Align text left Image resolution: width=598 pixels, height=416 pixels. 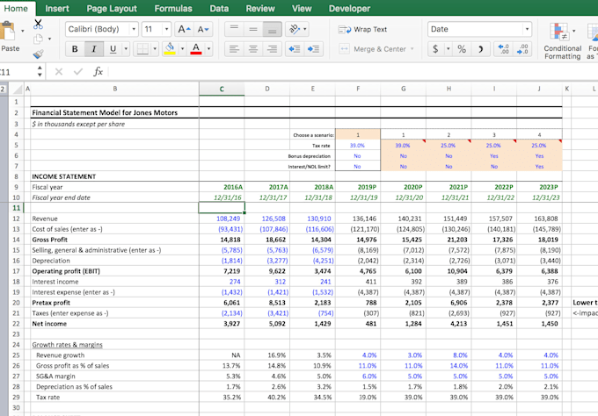pos(234,49)
